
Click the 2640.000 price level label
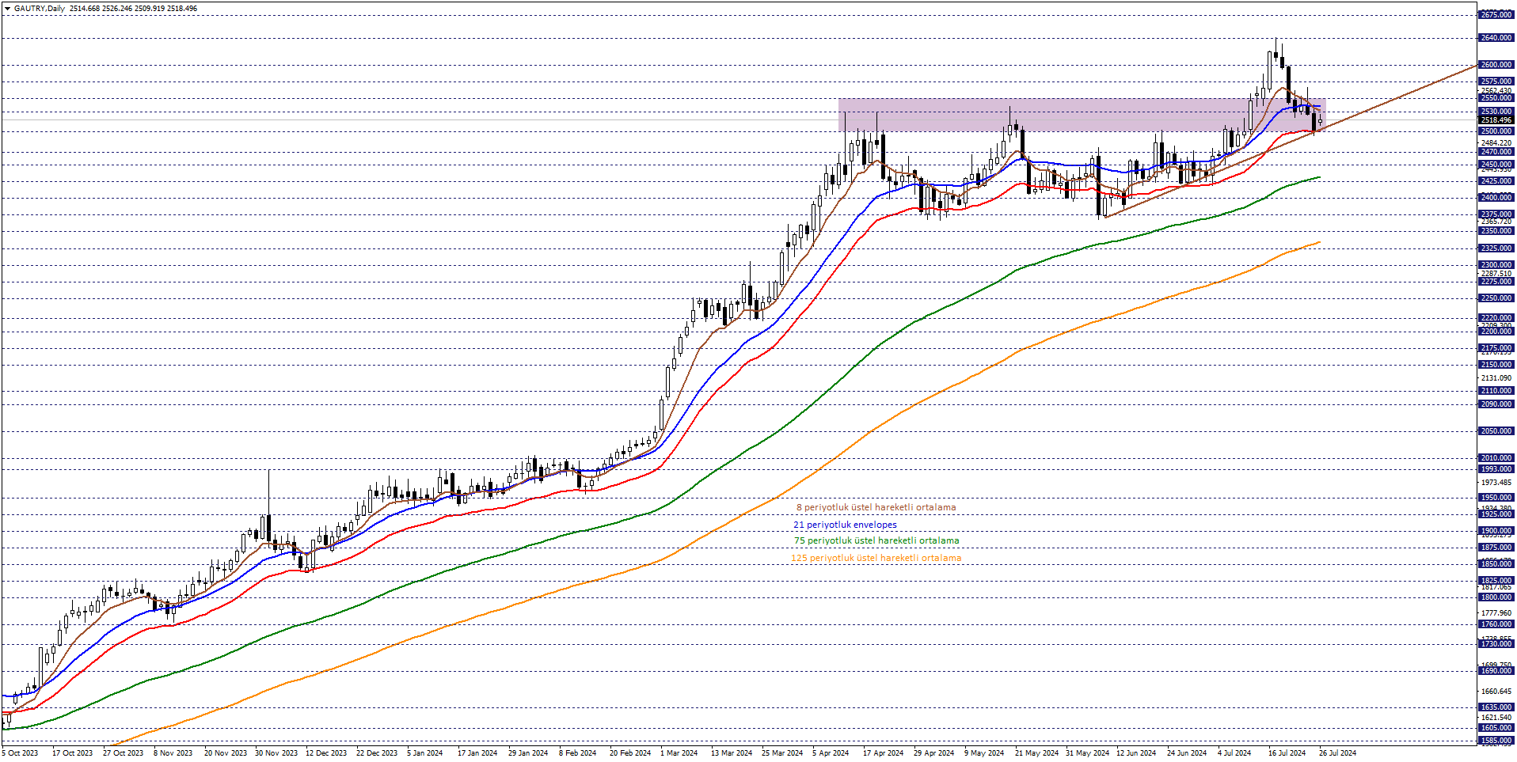click(x=1496, y=38)
